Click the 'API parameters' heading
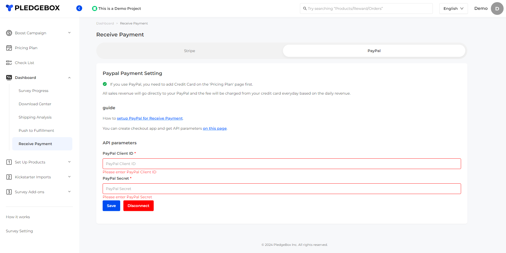 120,143
